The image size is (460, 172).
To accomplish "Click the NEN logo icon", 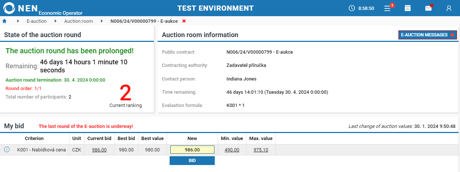I will pos(9,8).
